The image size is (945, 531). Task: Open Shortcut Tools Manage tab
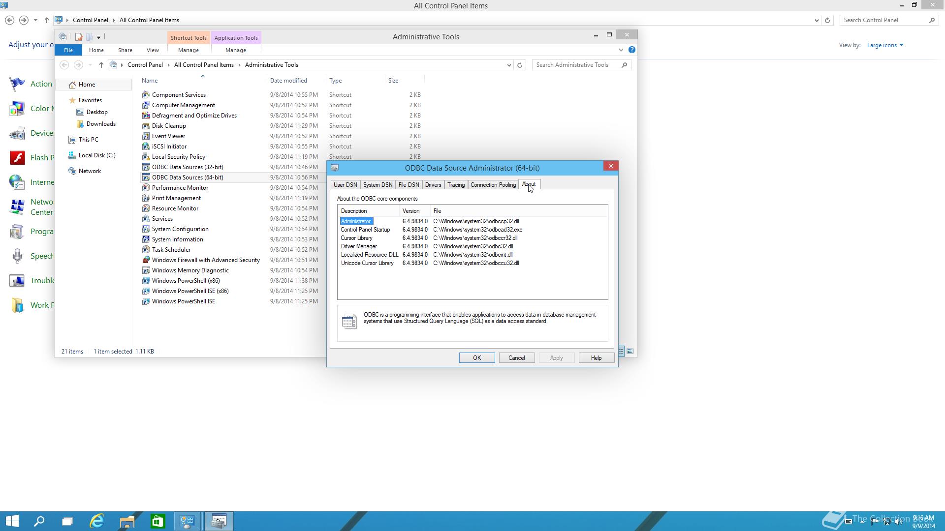[x=189, y=50]
